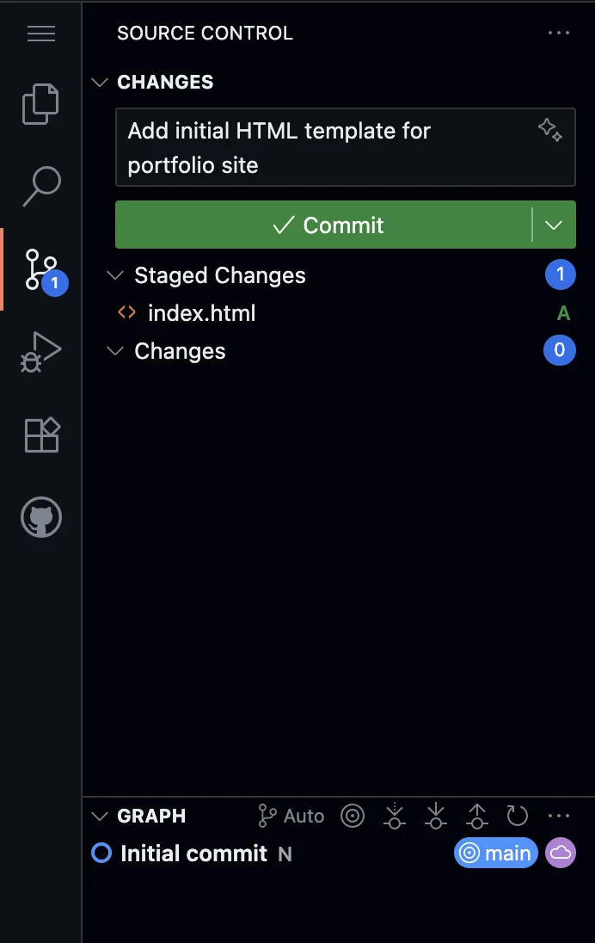
Task: Open the Extensions view icon
Action: [40, 435]
